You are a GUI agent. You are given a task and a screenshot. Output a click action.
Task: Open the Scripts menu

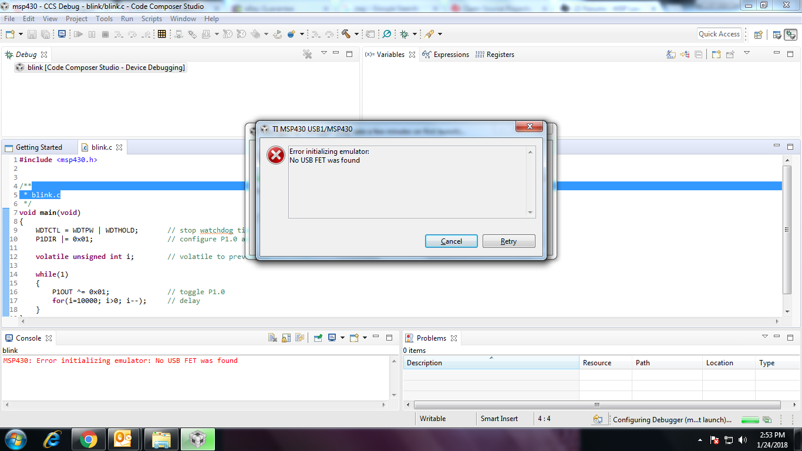[151, 19]
